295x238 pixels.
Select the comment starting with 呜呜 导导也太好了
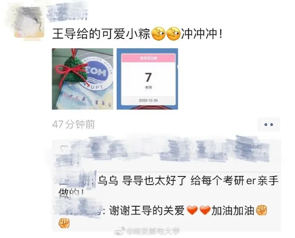(x=169, y=186)
